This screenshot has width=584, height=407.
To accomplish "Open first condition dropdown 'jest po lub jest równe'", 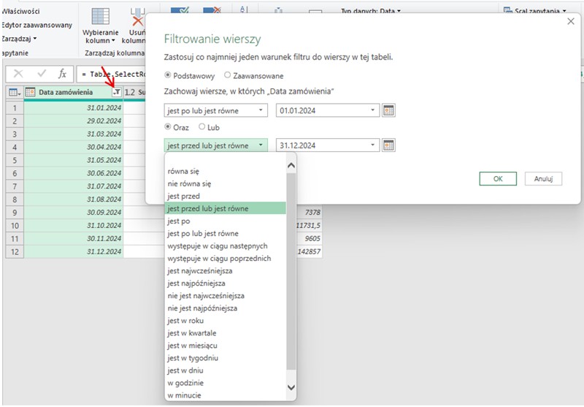I will 215,110.
